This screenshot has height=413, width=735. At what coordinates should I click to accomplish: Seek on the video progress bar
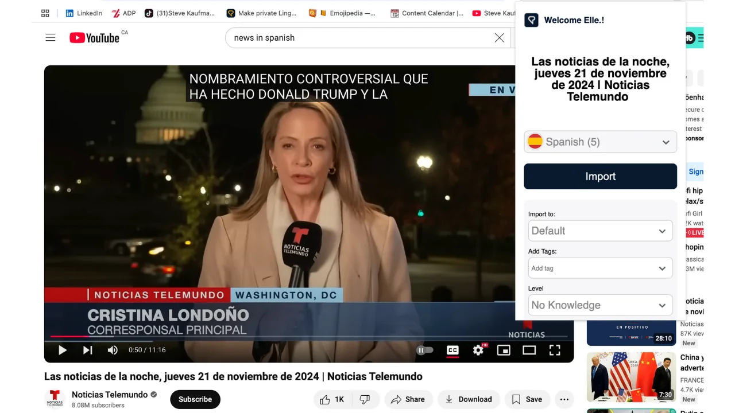309,336
